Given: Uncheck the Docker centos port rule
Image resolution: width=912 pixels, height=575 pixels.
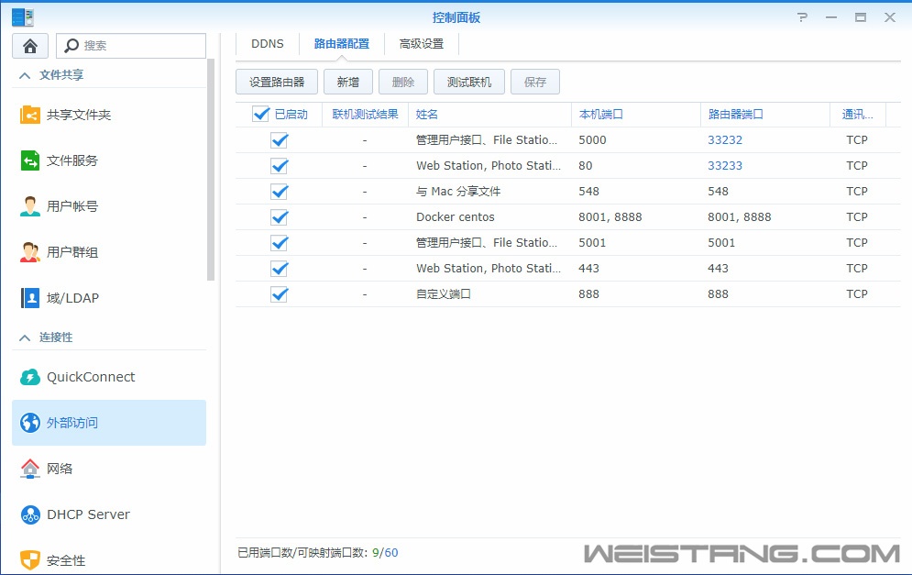Looking at the screenshot, I should pyautogui.click(x=279, y=217).
